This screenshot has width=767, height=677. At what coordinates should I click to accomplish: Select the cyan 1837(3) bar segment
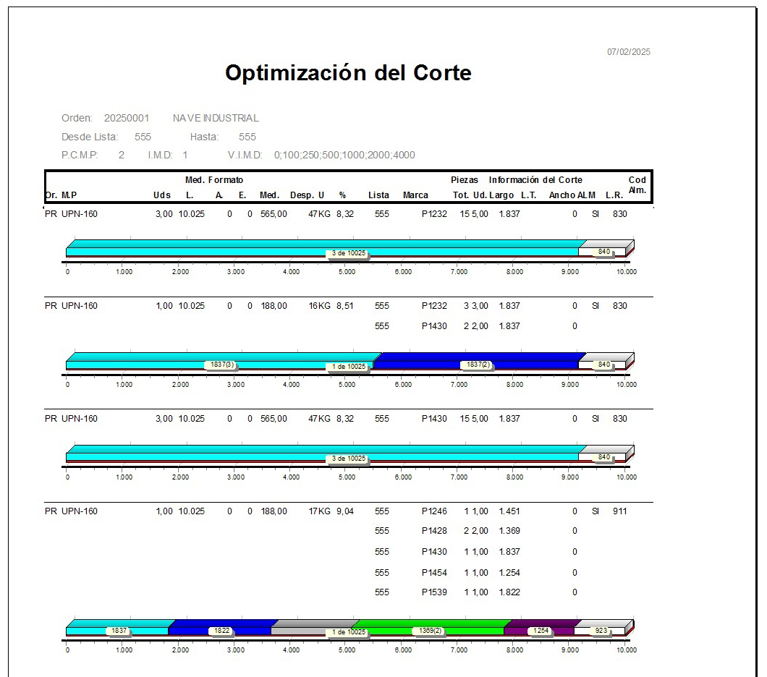click(220, 362)
